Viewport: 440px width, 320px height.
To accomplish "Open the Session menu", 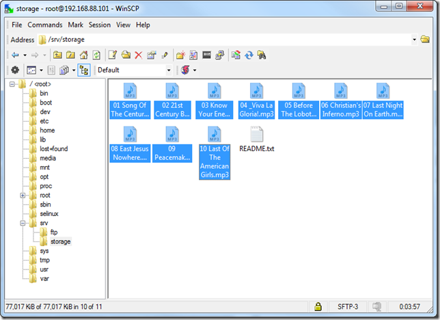I will pyautogui.click(x=100, y=25).
